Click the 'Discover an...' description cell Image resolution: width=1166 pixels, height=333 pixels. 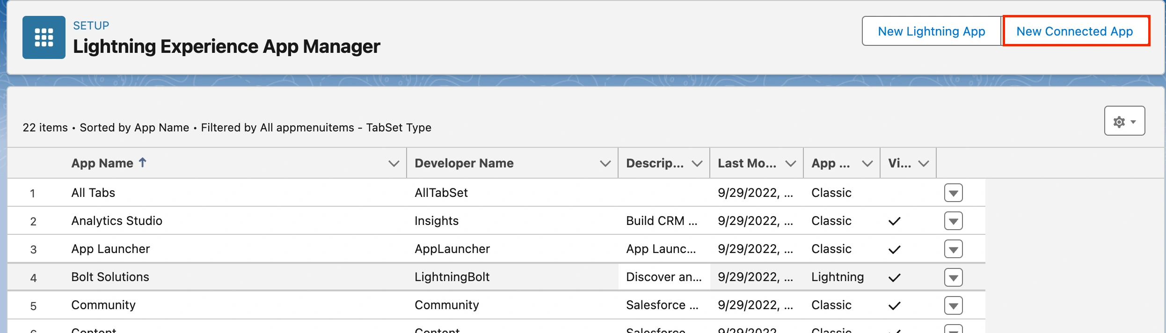664,277
